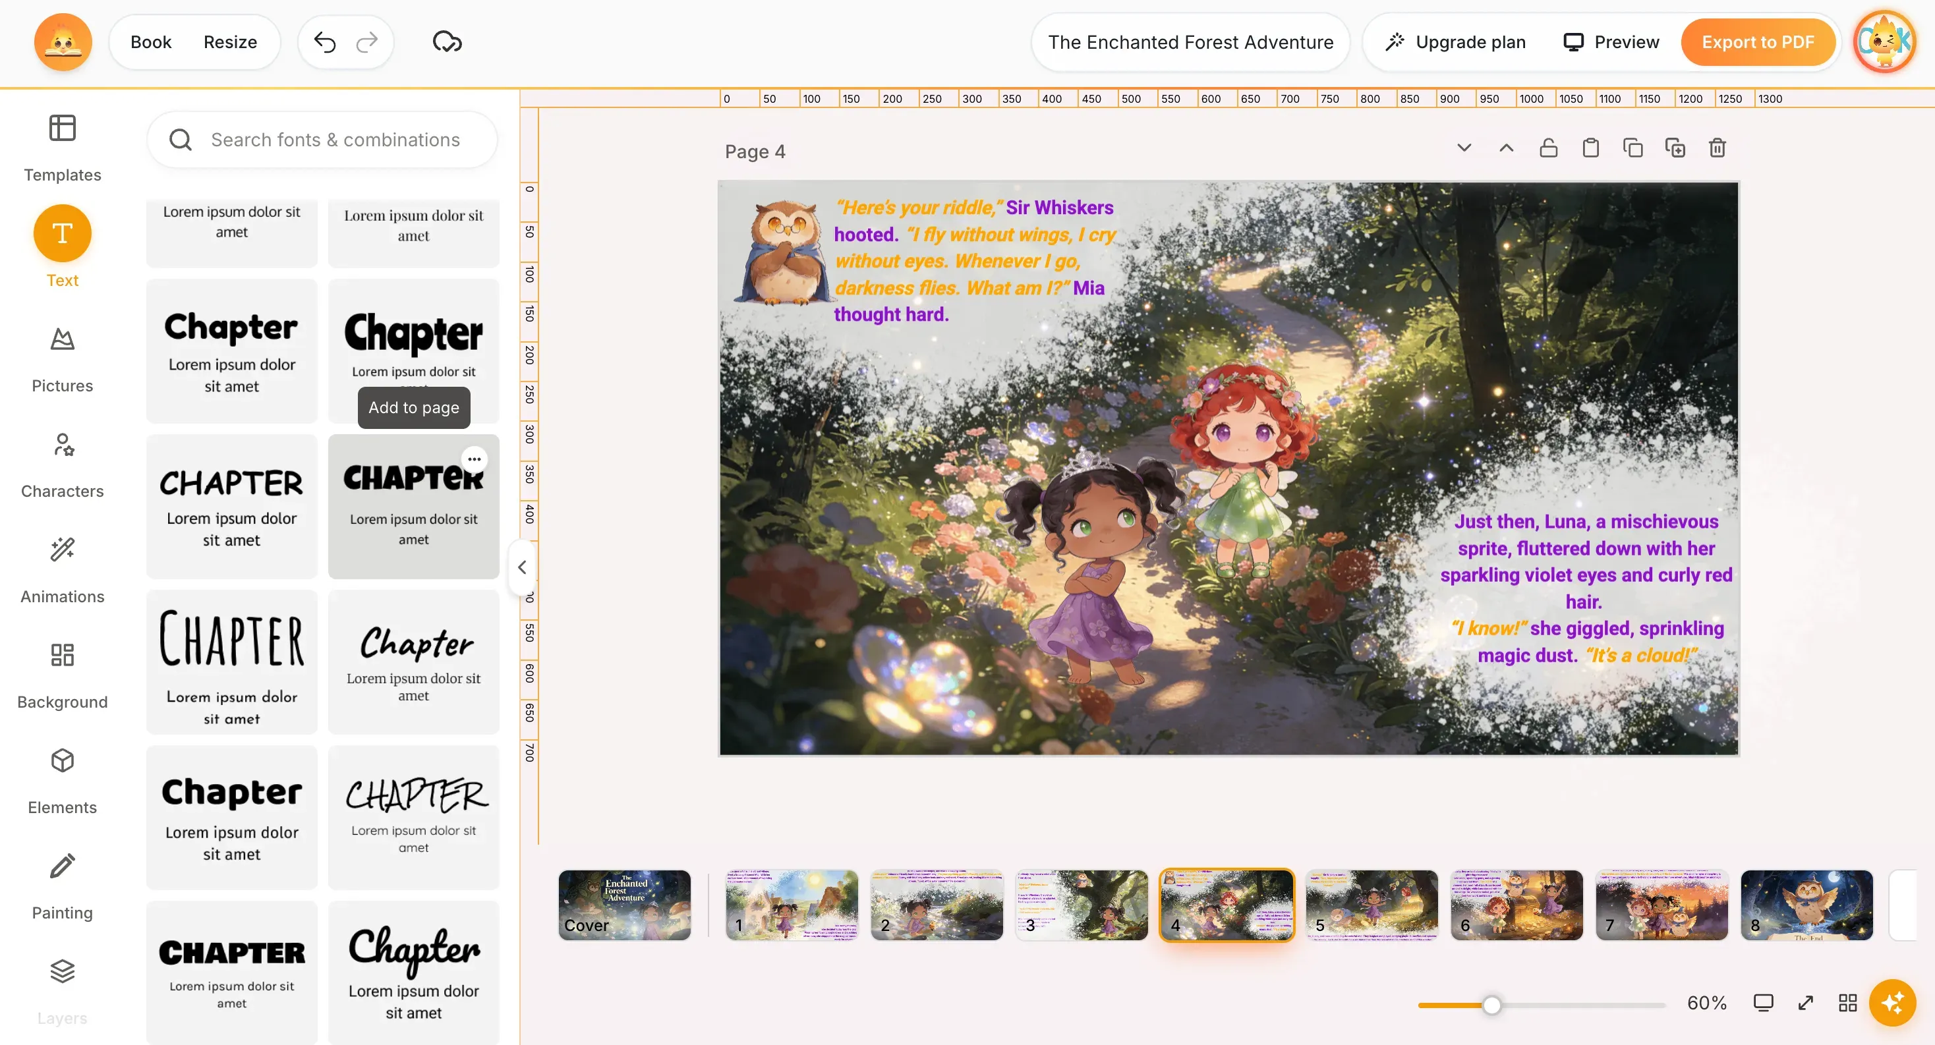Open the Elements panel

(x=63, y=781)
